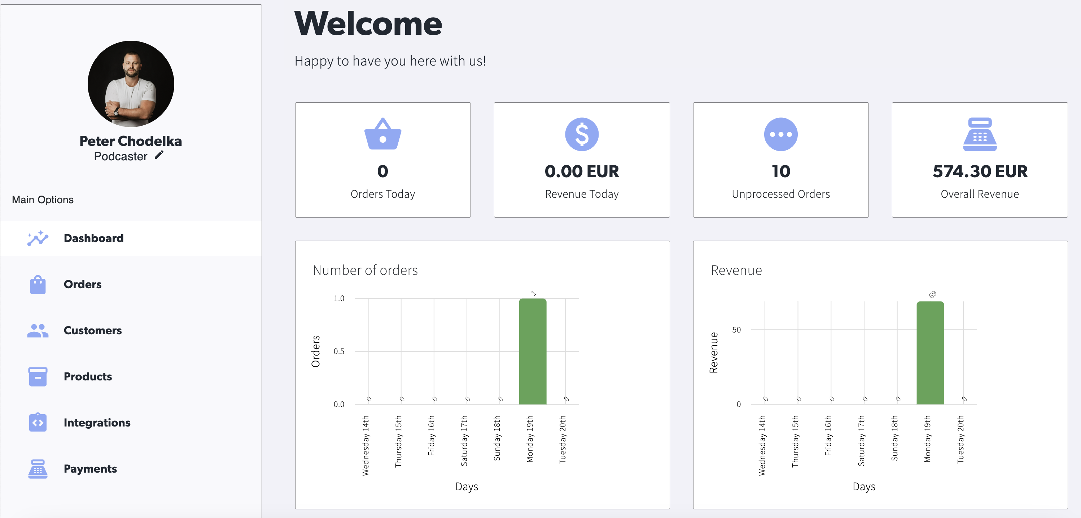Click Thursday 15th label in orders chart
This screenshot has width=1081, height=518.
[398, 441]
